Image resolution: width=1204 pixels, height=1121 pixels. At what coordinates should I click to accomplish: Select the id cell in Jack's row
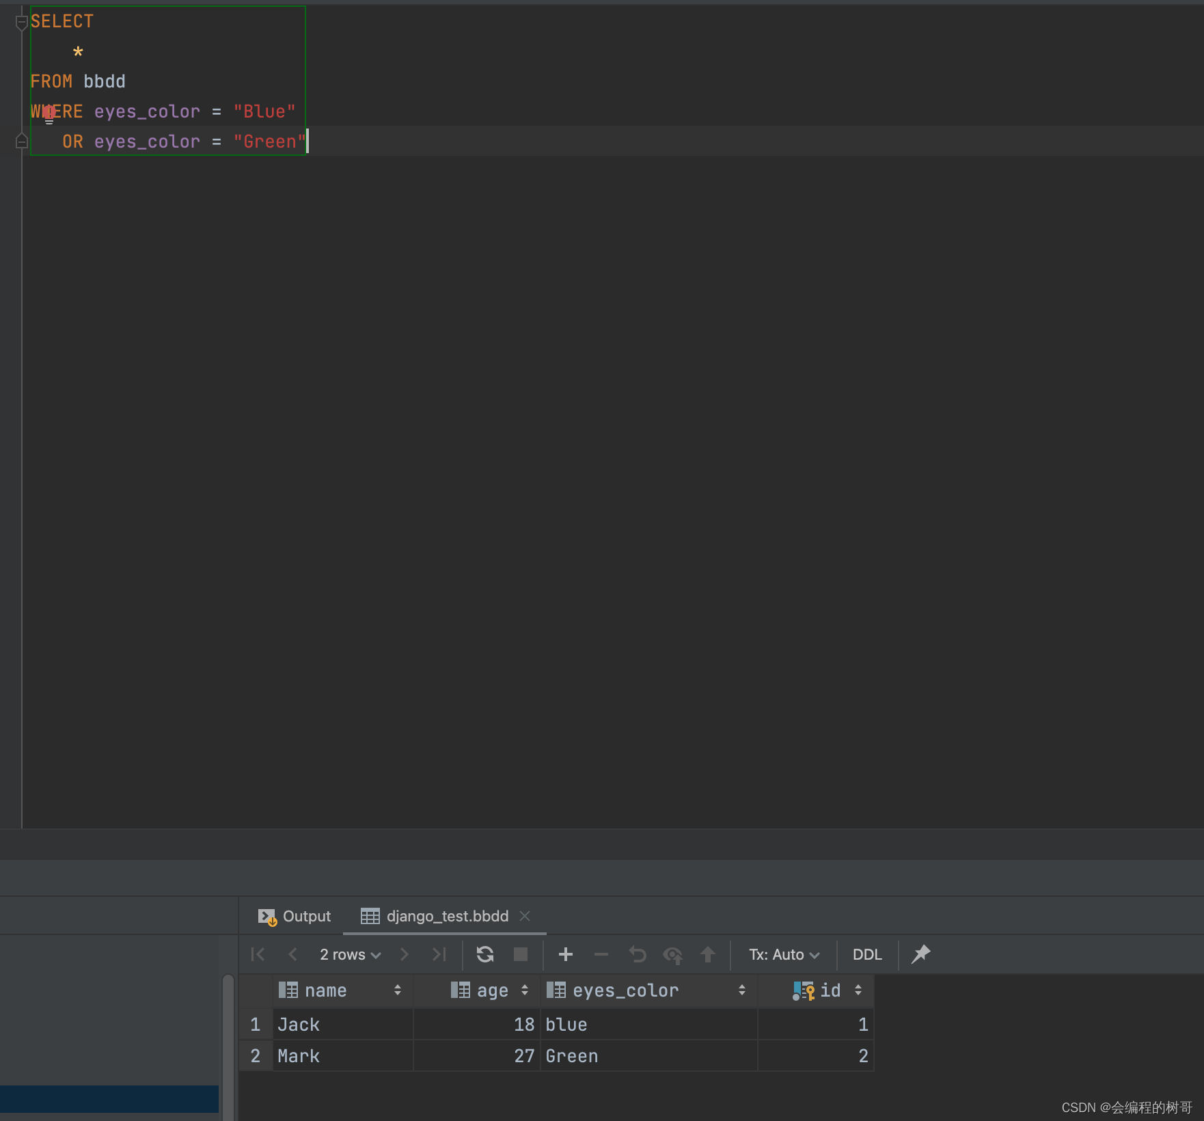coord(816,1024)
